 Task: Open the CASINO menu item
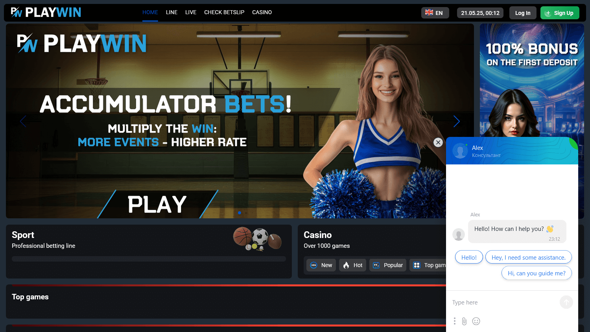262,12
